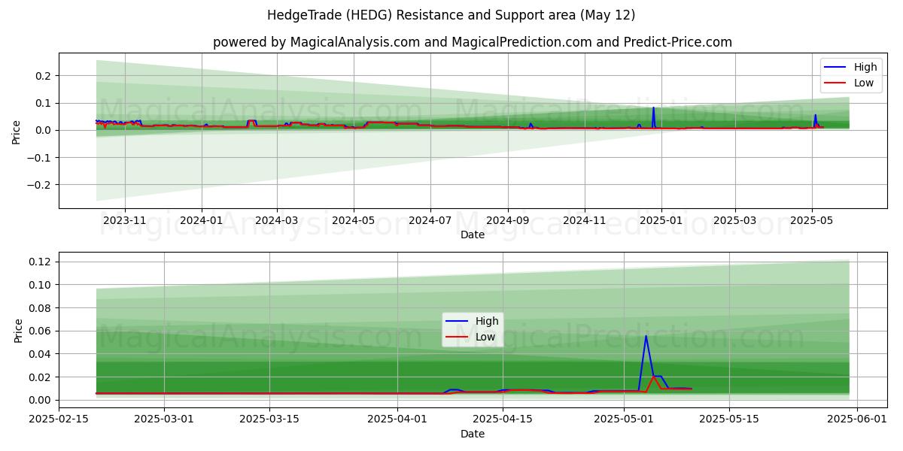Click the 2025-06-01 date tick label
903x451 pixels.
857,419
